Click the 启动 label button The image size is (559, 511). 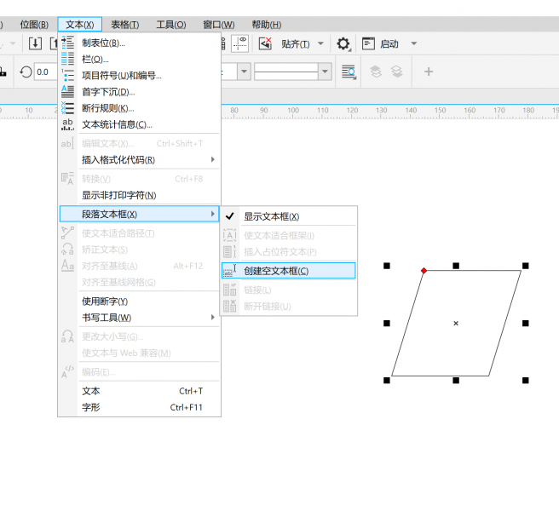tap(389, 43)
